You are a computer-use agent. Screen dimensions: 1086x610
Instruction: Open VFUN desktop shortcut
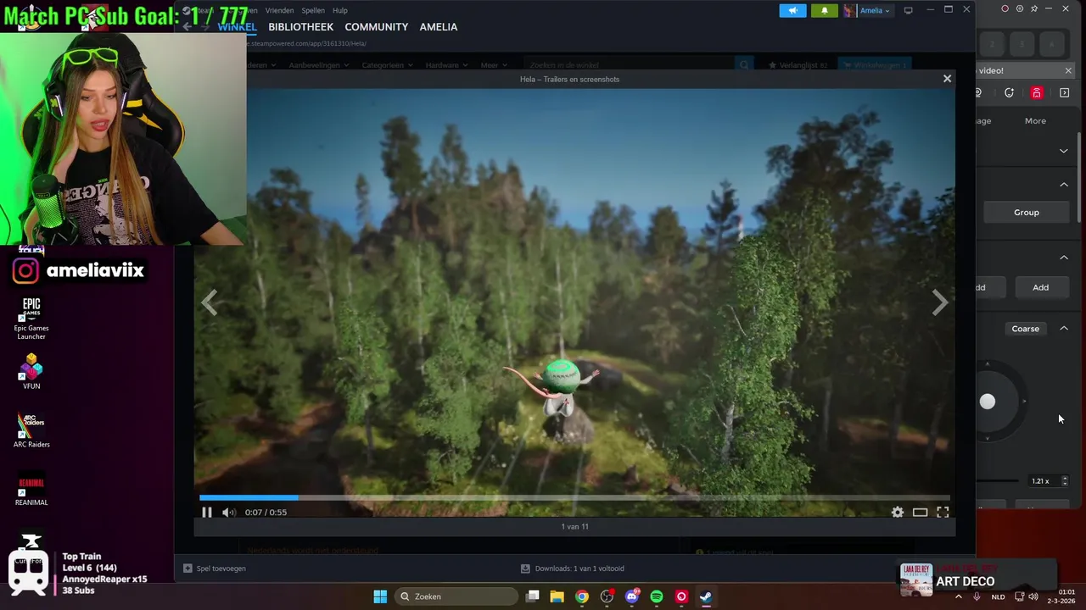[31, 372]
